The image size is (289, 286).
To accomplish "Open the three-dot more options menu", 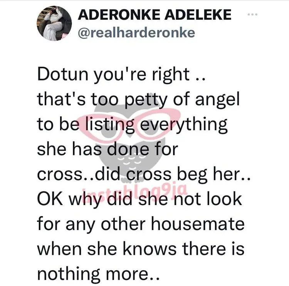I will click(252, 15).
